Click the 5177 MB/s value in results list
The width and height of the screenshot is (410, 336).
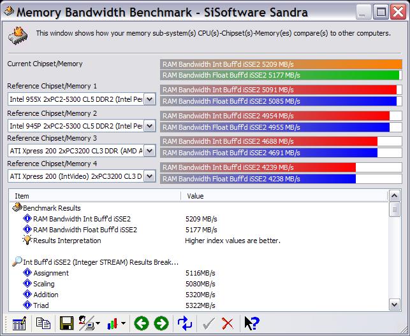[x=201, y=230]
